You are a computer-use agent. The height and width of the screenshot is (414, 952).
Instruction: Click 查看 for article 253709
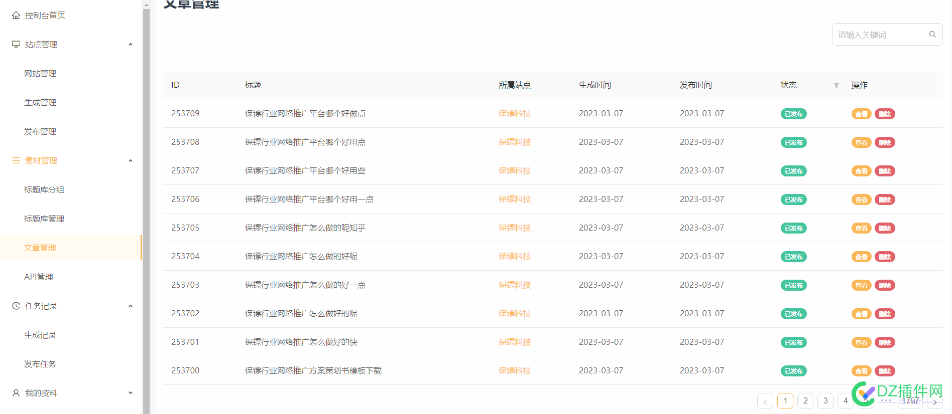862,114
